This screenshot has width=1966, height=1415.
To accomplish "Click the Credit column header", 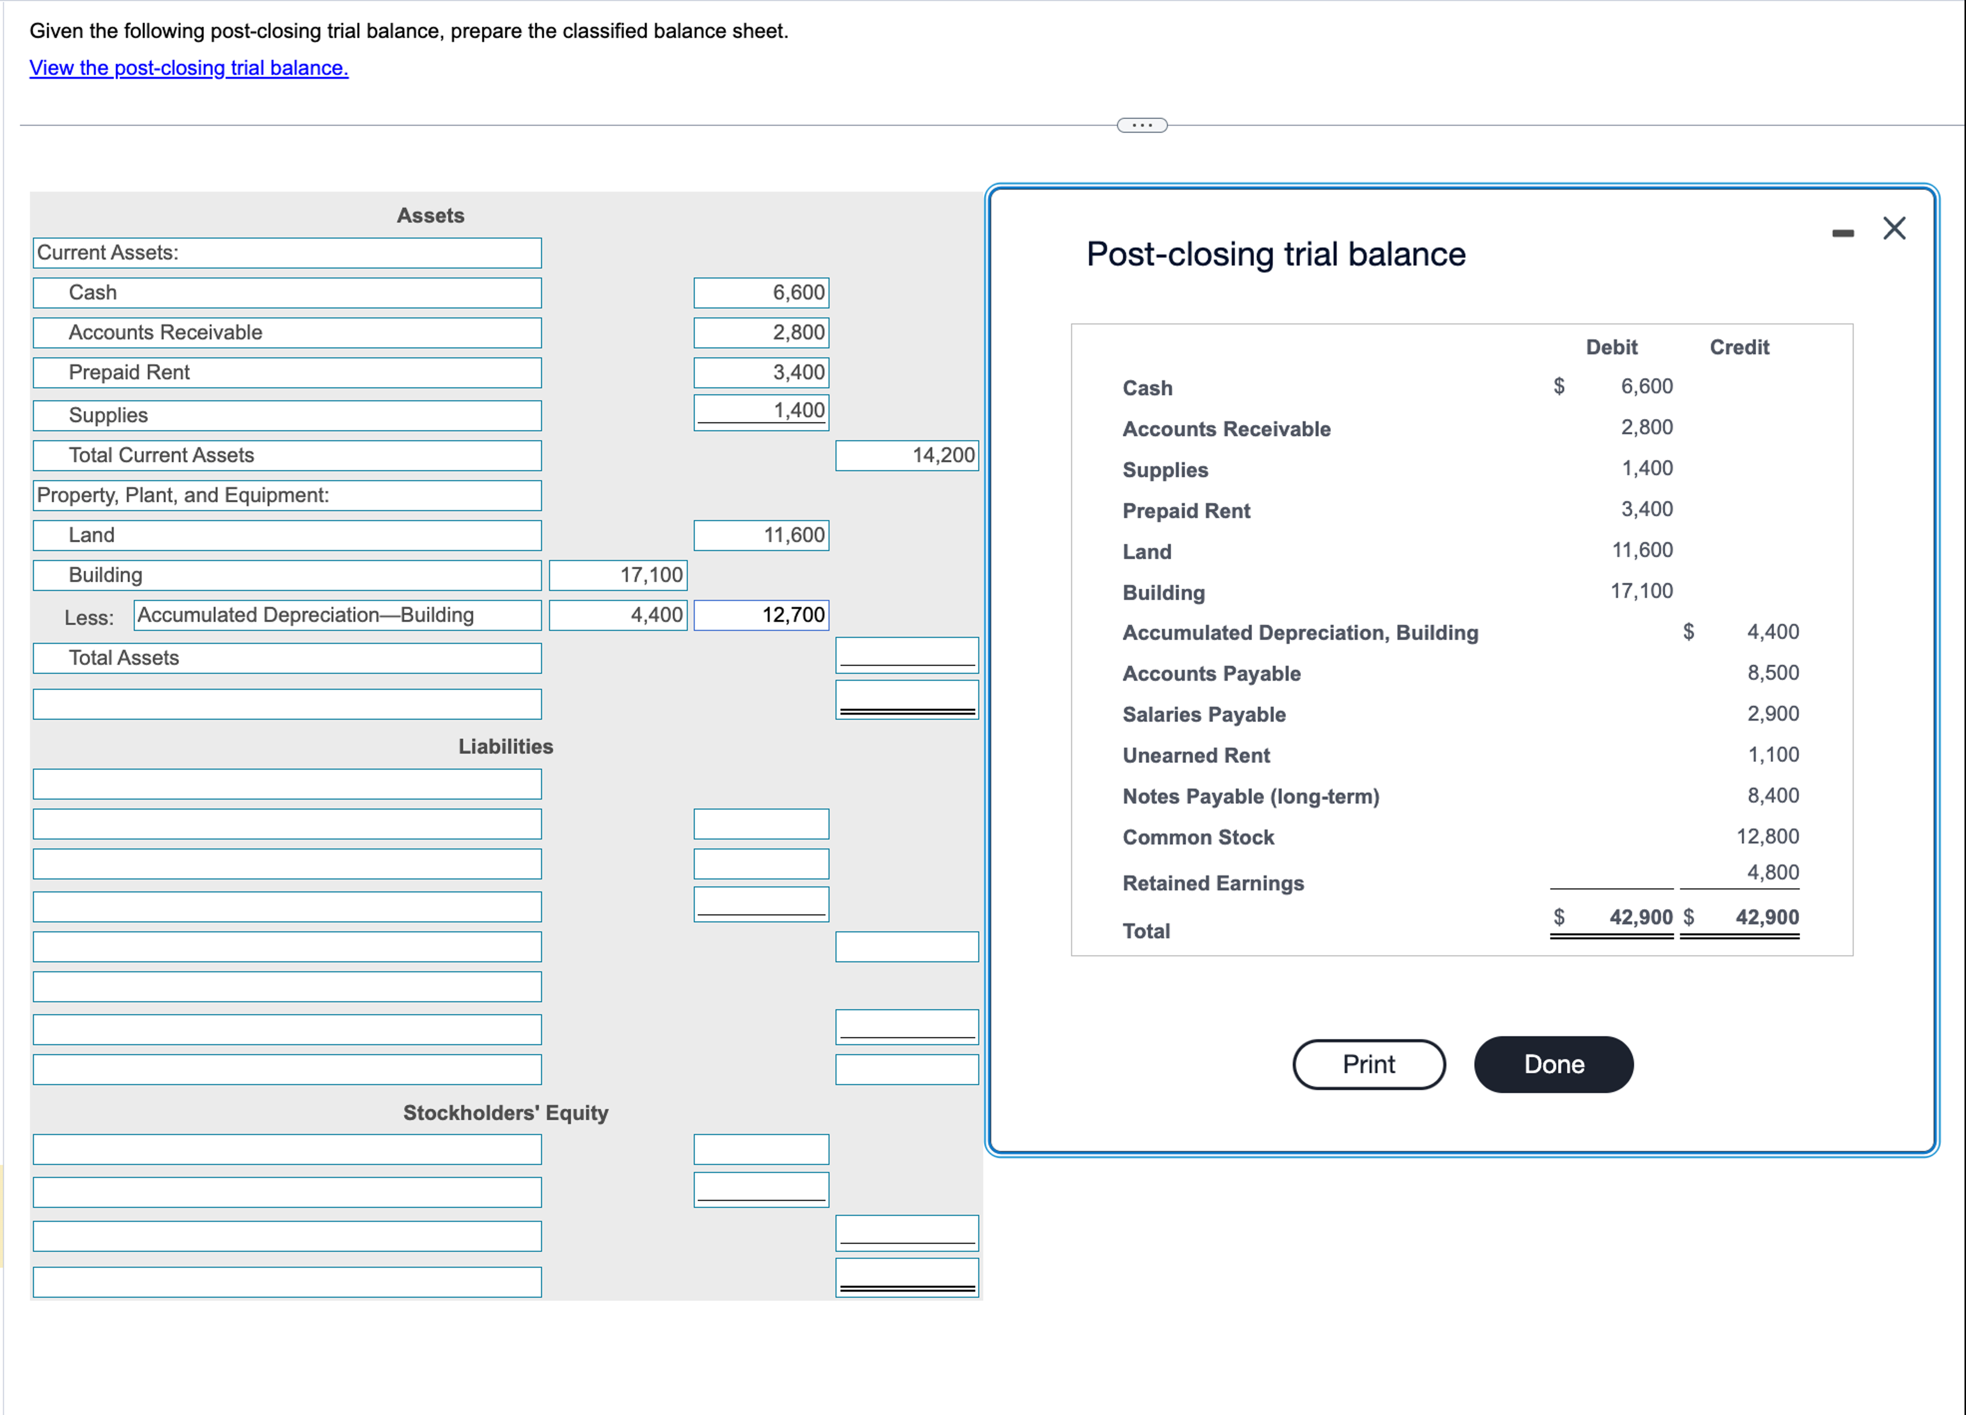I will [x=1739, y=348].
